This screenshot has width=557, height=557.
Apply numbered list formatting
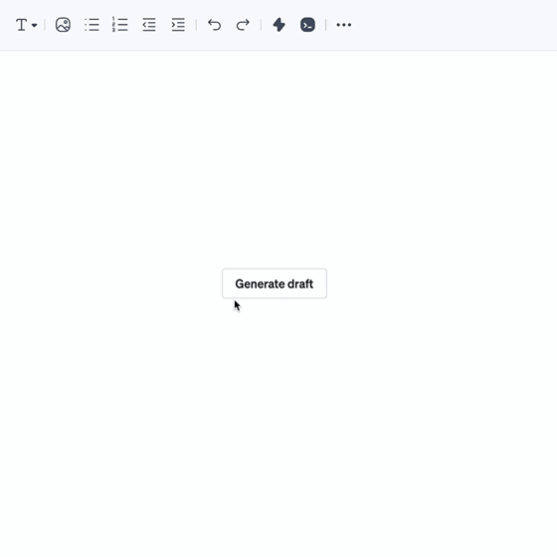pyautogui.click(x=120, y=25)
